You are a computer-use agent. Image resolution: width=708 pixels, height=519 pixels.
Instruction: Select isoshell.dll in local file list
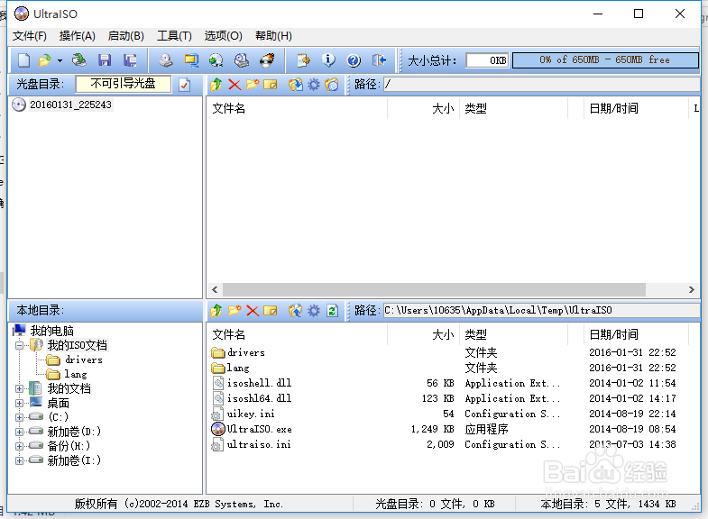(x=259, y=383)
